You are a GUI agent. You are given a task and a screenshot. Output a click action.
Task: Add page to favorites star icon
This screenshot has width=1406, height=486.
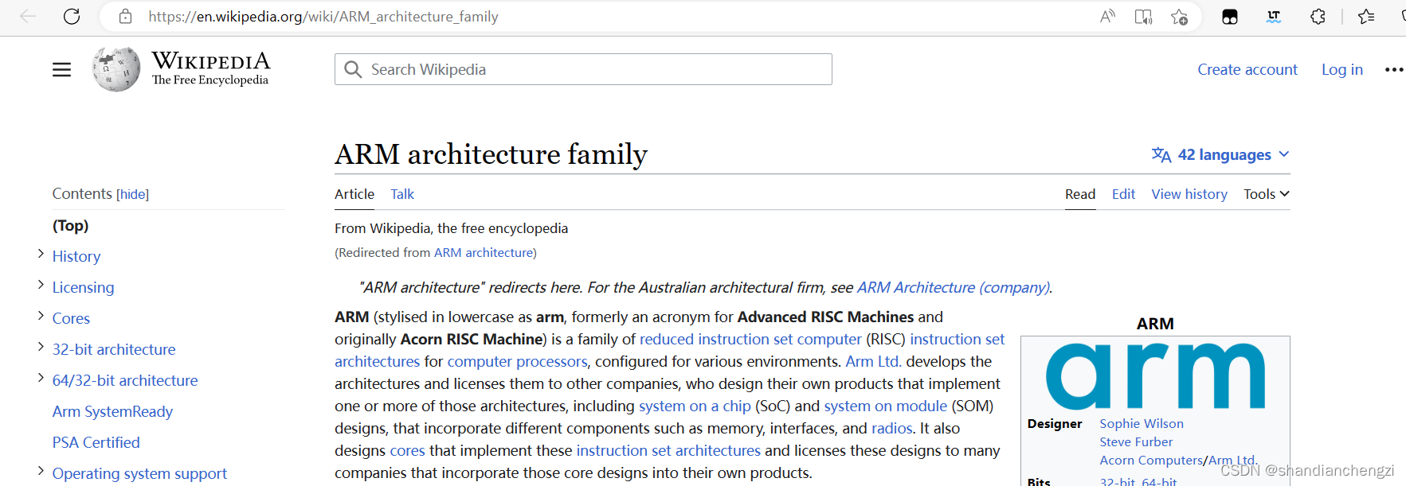tap(1180, 16)
